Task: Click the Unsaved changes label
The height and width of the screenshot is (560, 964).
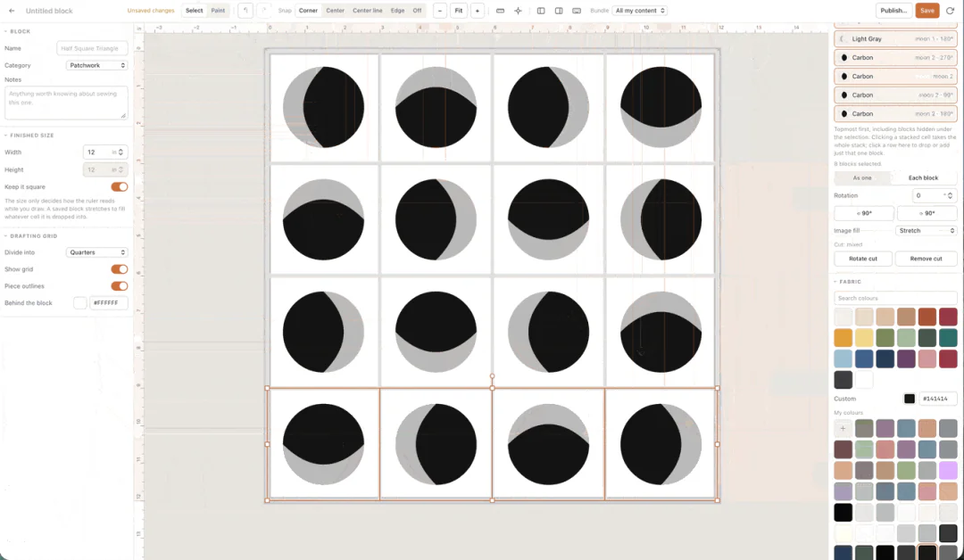Action: pyautogui.click(x=151, y=11)
